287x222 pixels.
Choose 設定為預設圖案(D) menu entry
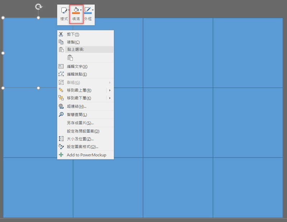85,131
